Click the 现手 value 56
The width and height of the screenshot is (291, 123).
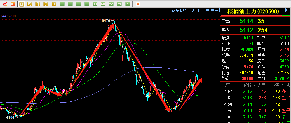click(251, 61)
